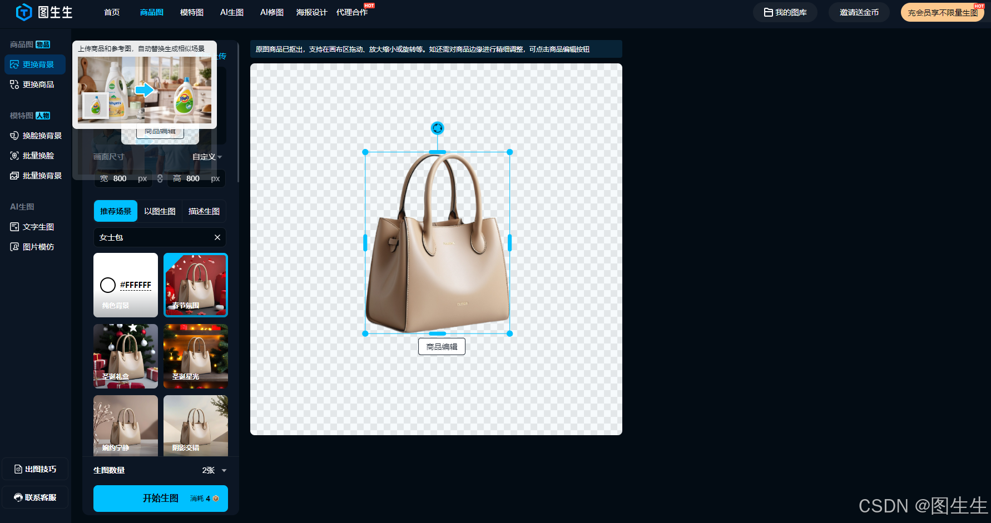Click the canvas height 800 input field
Image resolution: width=991 pixels, height=523 pixels.
pos(196,178)
